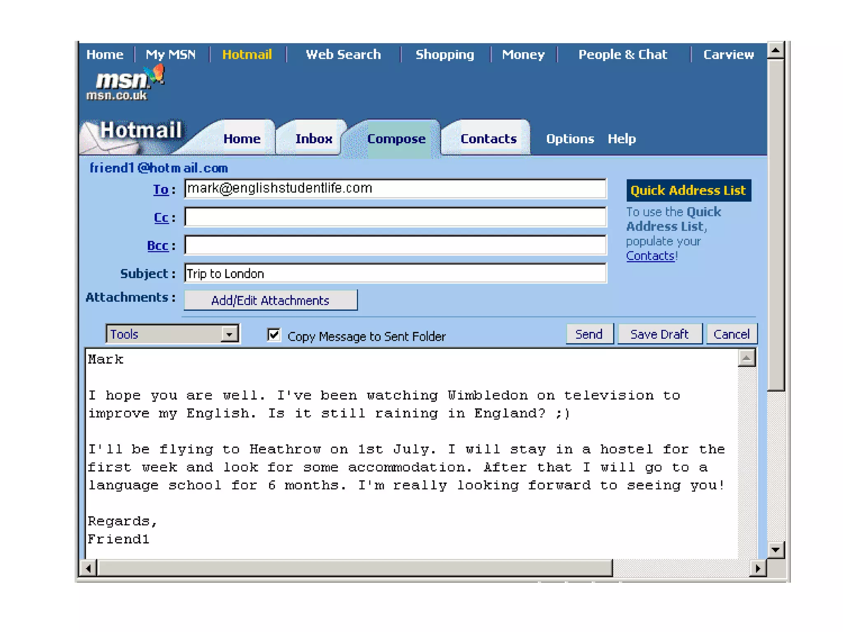Click message body scroll up arrow
This screenshot has height=632, width=843.
(x=746, y=358)
